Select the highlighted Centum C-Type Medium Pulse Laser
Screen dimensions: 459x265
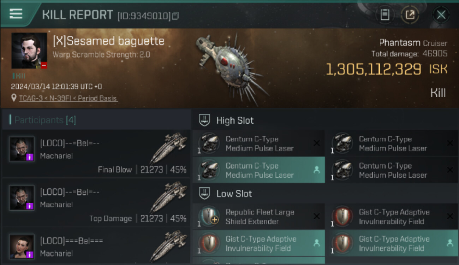point(258,170)
